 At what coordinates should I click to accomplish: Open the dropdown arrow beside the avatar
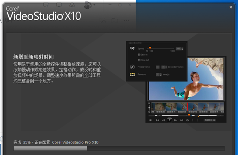point(94,5)
